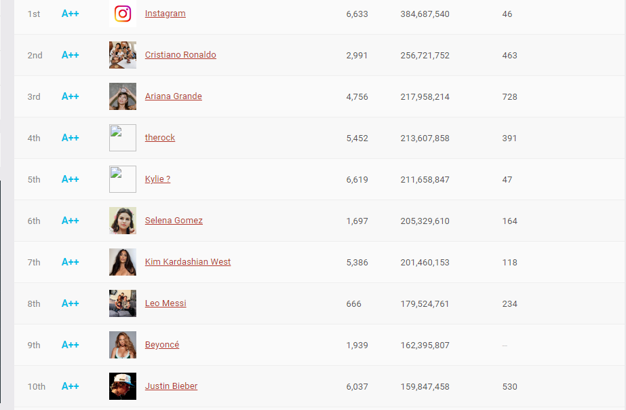Open the Cristiano Ronaldo link
The image size is (626, 410).
click(x=180, y=55)
